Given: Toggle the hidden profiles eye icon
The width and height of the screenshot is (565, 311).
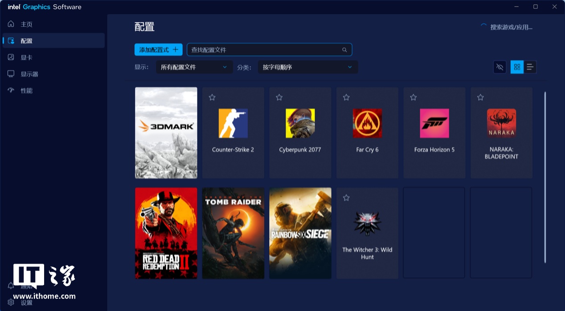Looking at the screenshot, I should point(499,67).
